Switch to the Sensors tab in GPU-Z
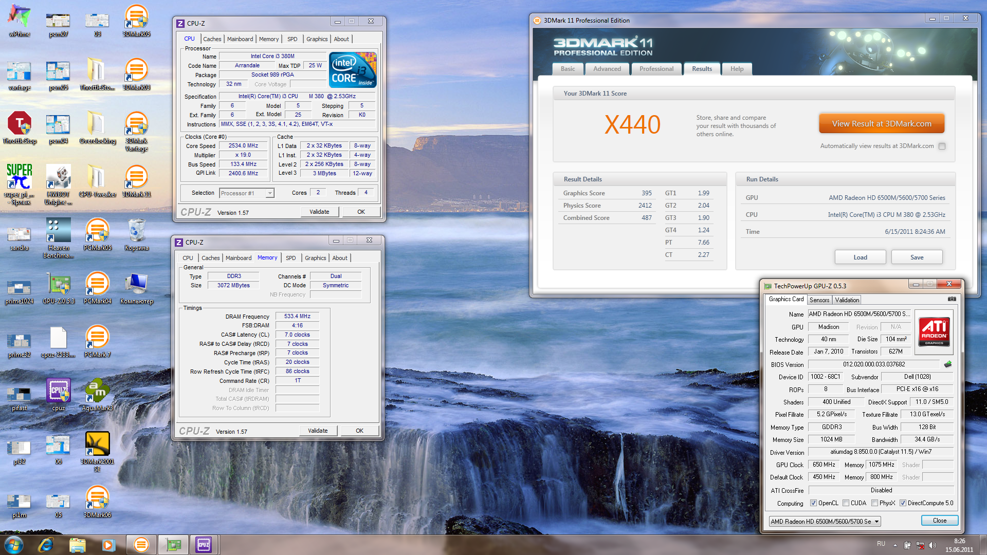This screenshot has height=555, width=987. (819, 300)
